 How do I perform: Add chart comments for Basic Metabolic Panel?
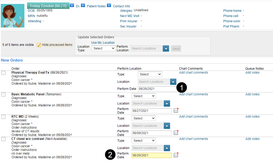pyautogui.click(x=193, y=94)
